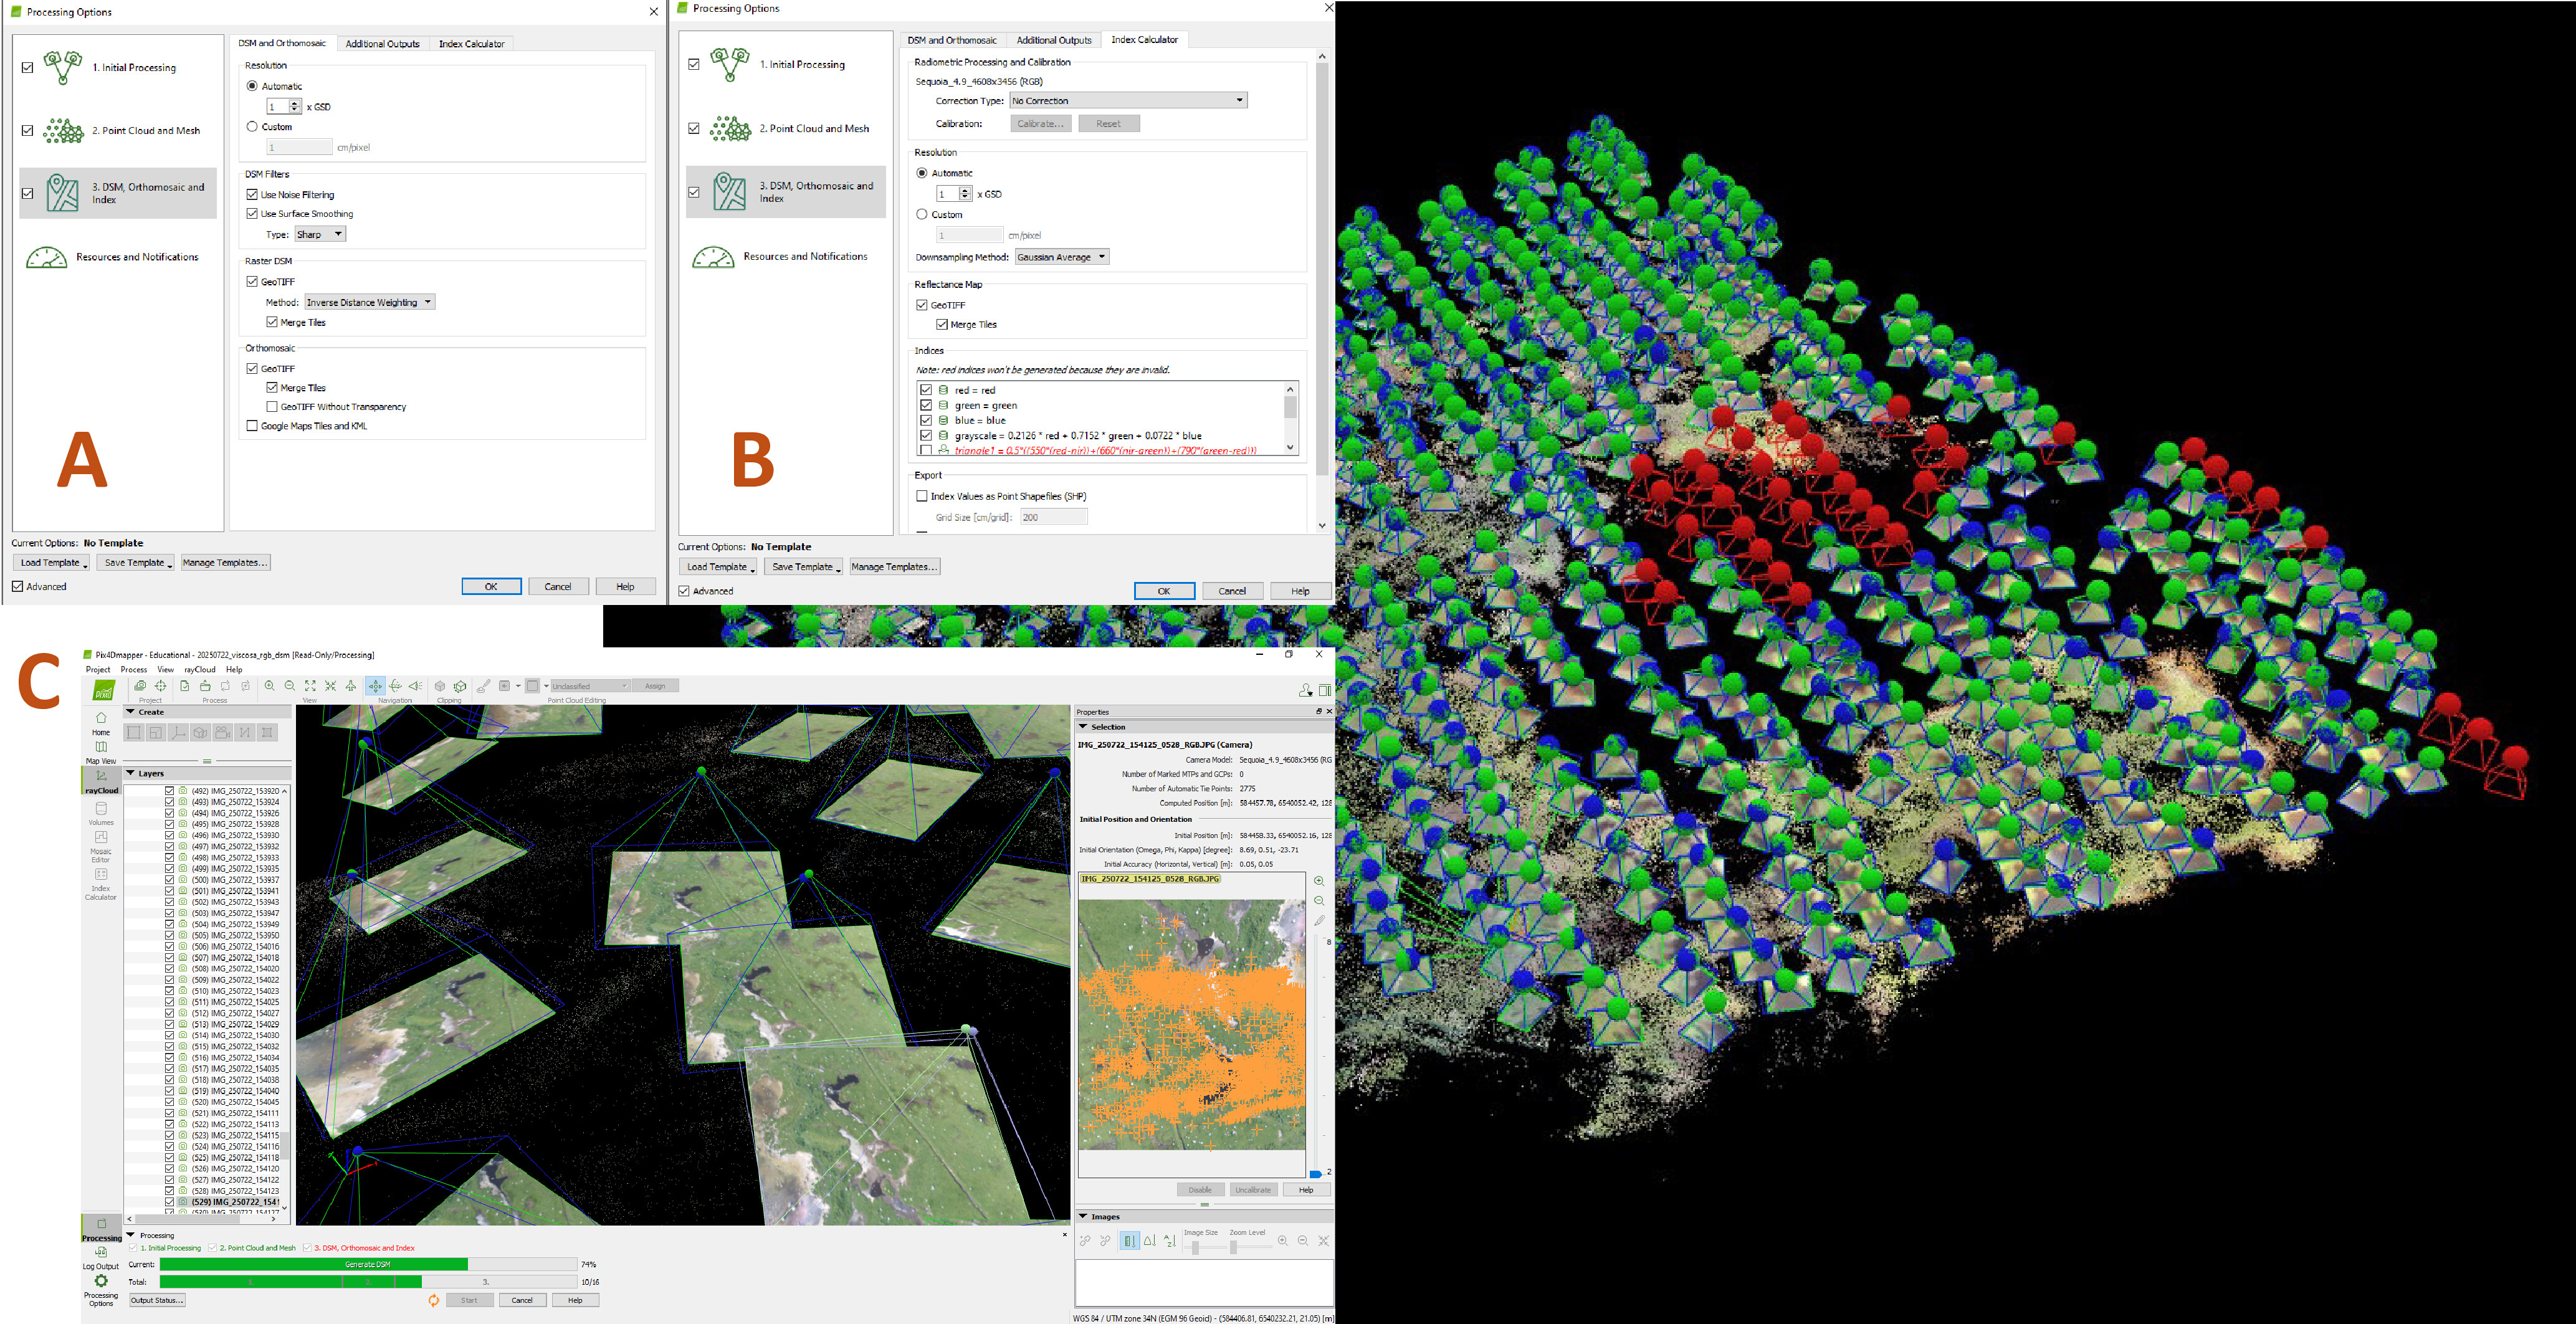This screenshot has height=1324, width=2576.
Task: Toggle Reflectance Map GeoTIFF checkbox
Action: click(x=922, y=305)
